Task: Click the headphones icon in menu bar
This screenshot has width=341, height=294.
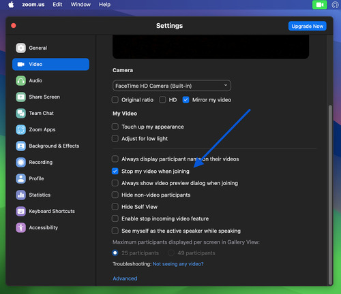Action: [336, 5]
